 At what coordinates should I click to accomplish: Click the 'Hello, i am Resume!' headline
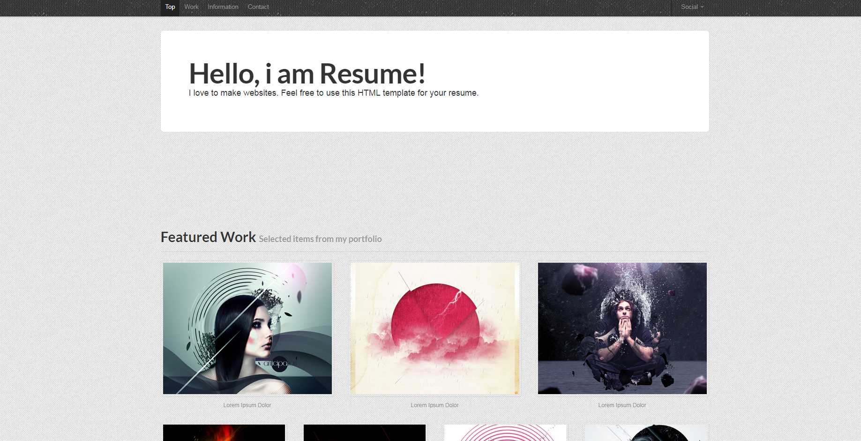pyautogui.click(x=307, y=74)
